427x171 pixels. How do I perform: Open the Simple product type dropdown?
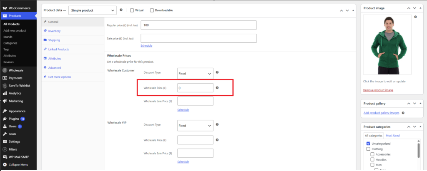(x=92, y=10)
